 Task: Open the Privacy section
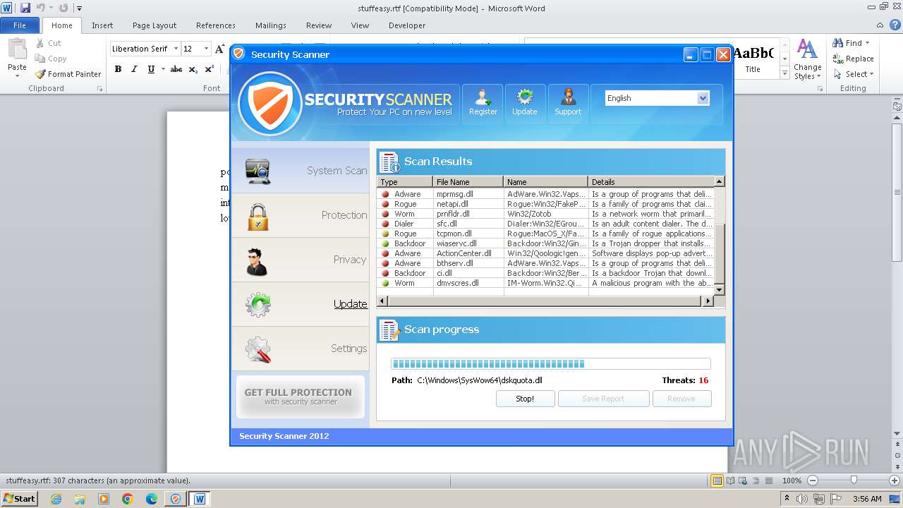tap(301, 260)
